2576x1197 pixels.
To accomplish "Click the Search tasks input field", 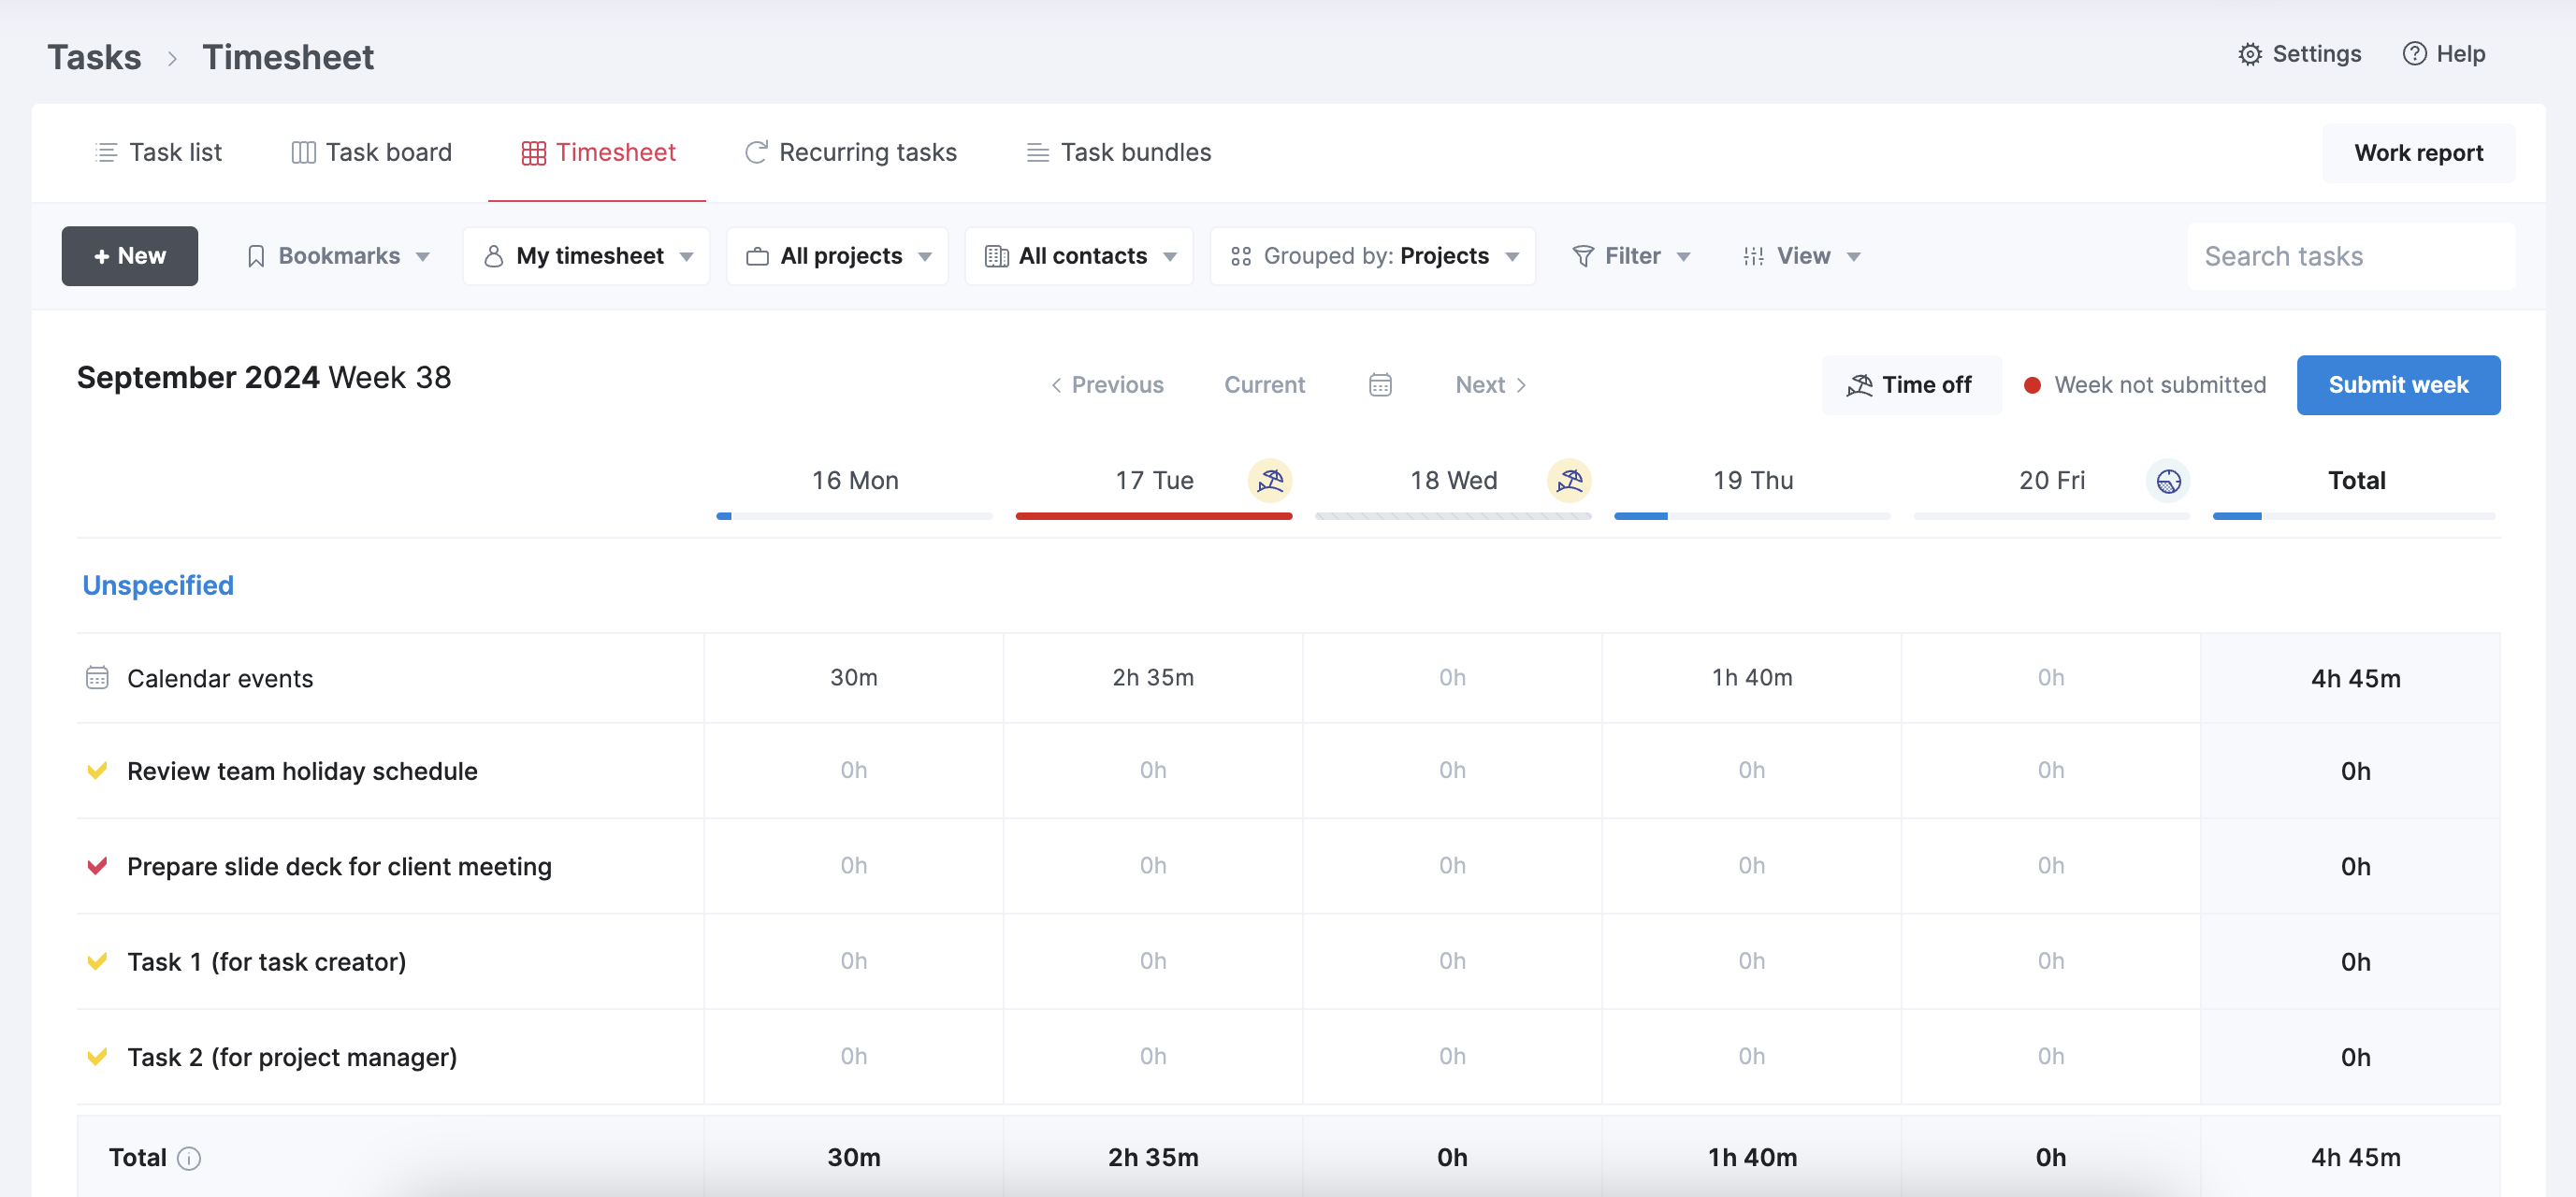I will [x=2350, y=256].
